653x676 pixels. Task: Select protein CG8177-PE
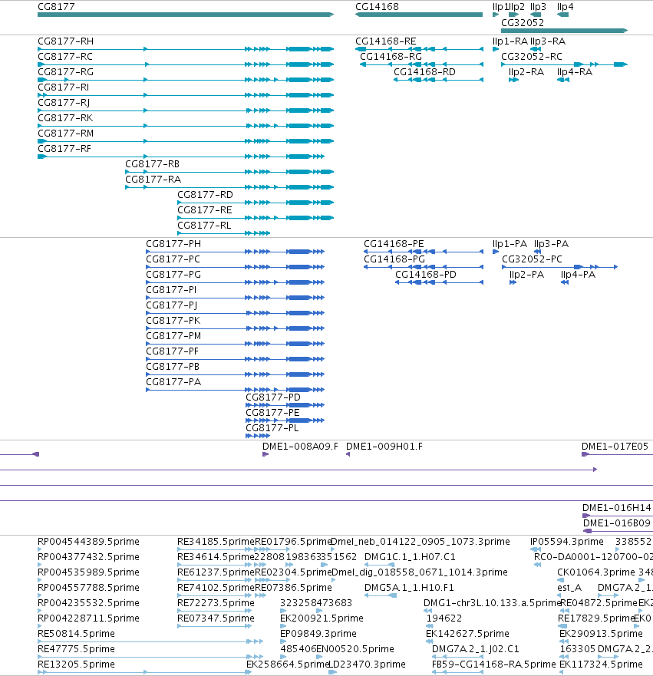(x=285, y=420)
